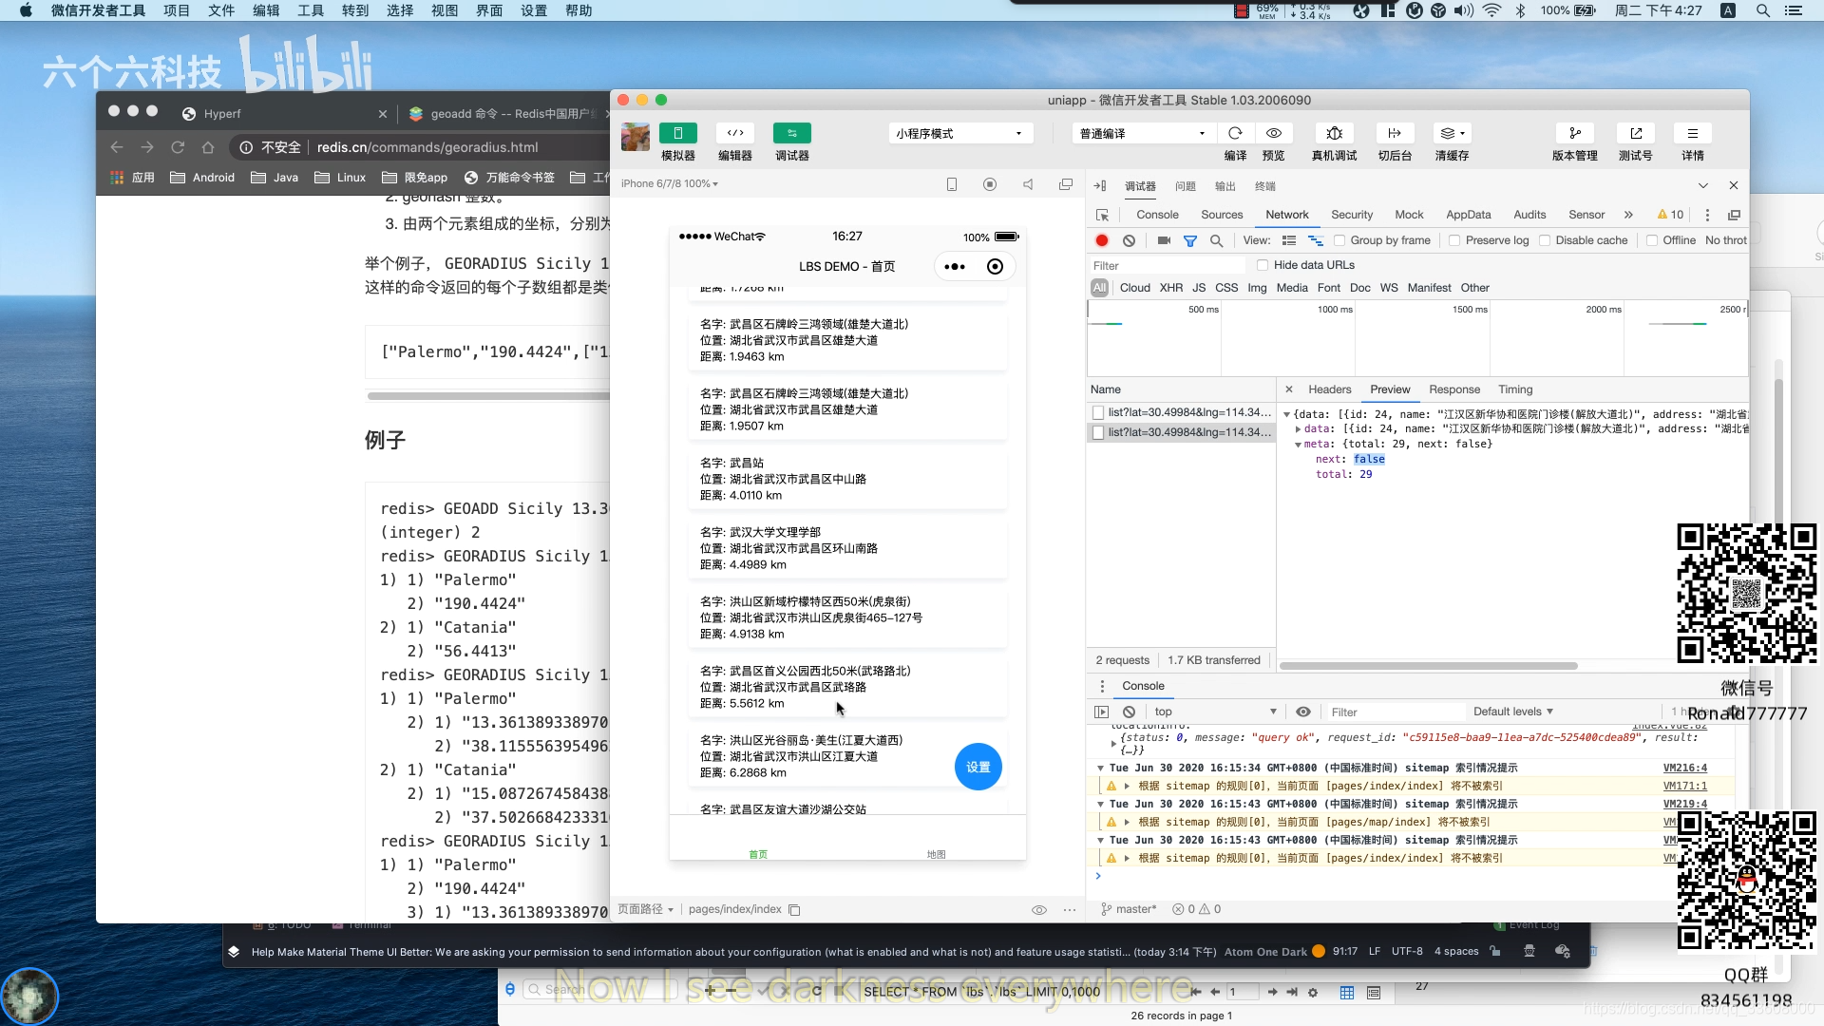1824x1026 pixels.
Task: Click the blue 设置 floating button
Action: pyautogui.click(x=978, y=768)
